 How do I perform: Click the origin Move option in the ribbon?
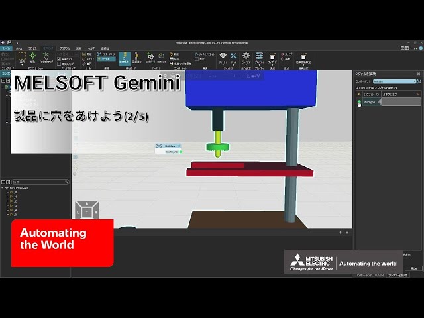(x=286, y=59)
